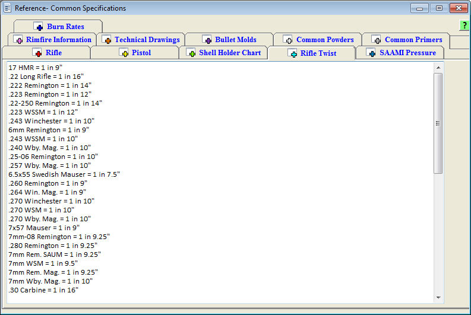The image size is (471, 315).
Task: Minimize the Reference window
Action: (x=420, y=8)
